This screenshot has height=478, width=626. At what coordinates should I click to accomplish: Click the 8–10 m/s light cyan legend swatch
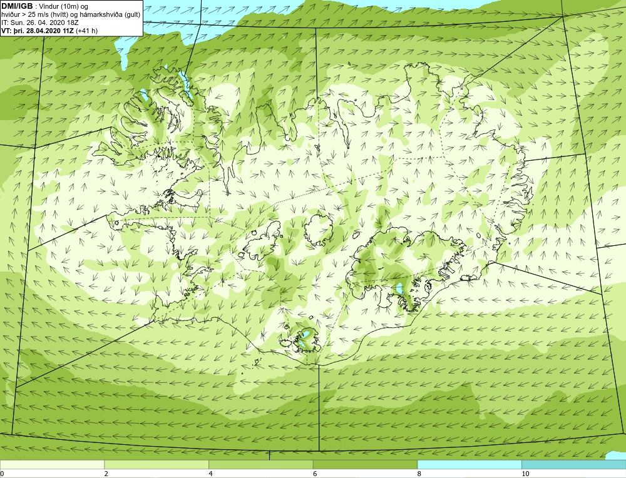[469, 465]
